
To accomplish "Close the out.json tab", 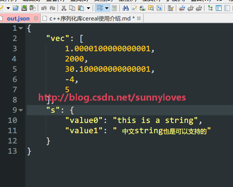I will pyautogui.click(x=36, y=18).
